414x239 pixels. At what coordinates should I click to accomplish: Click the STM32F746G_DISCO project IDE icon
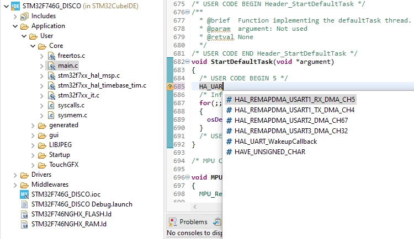coord(15,6)
